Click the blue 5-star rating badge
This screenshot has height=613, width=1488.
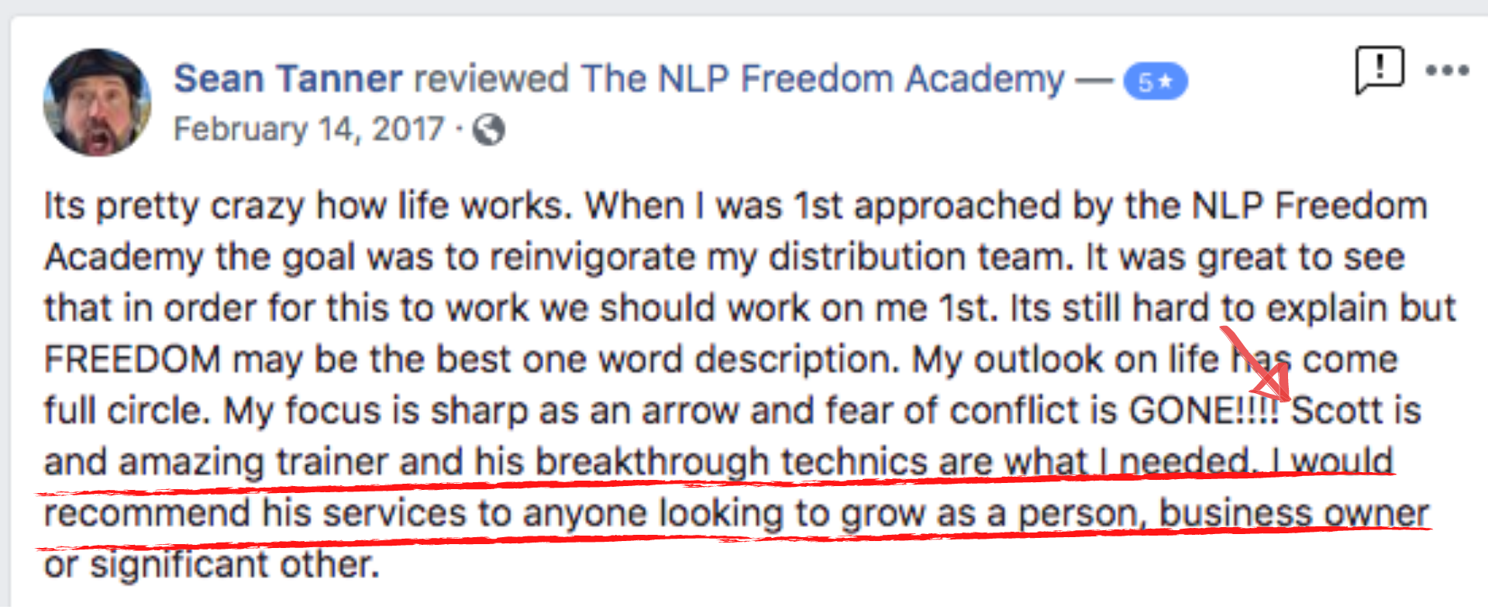(x=1156, y=81)
